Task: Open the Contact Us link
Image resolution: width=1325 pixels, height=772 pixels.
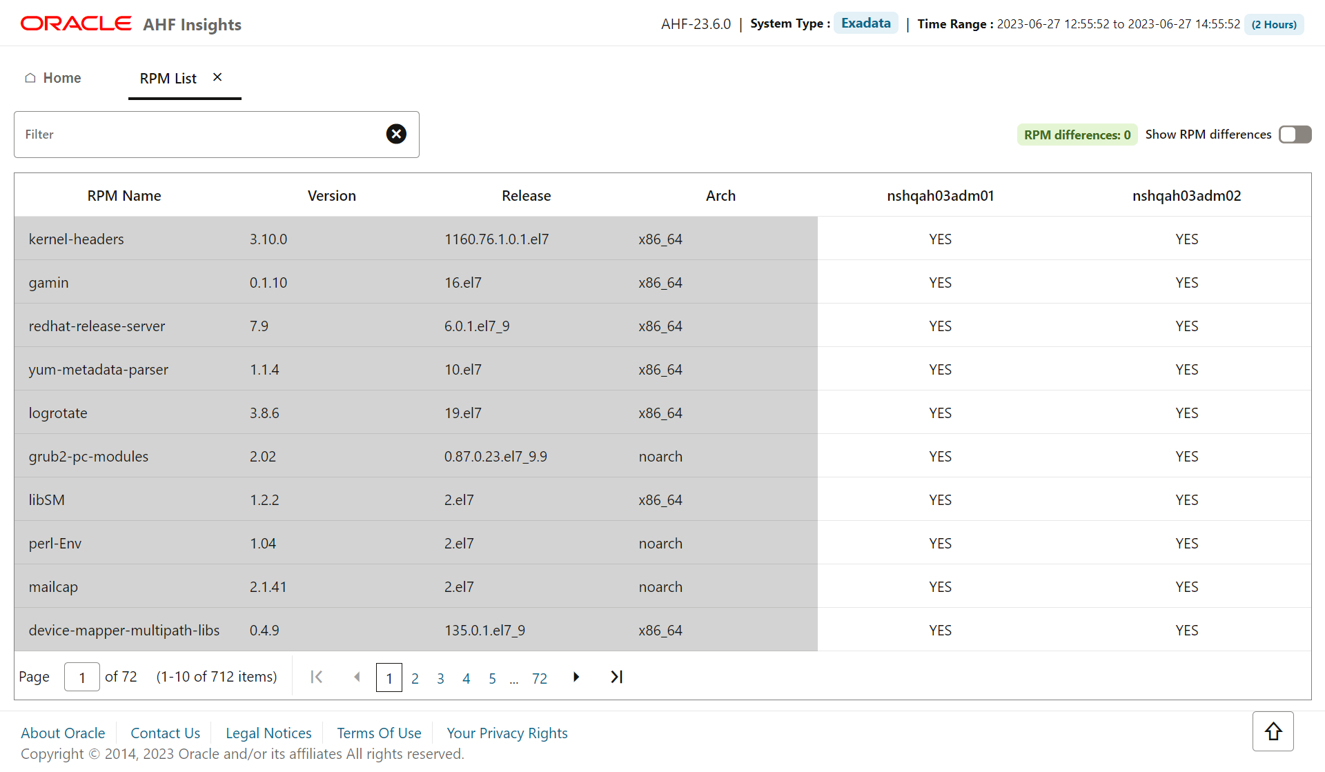Action: (165, 733)
